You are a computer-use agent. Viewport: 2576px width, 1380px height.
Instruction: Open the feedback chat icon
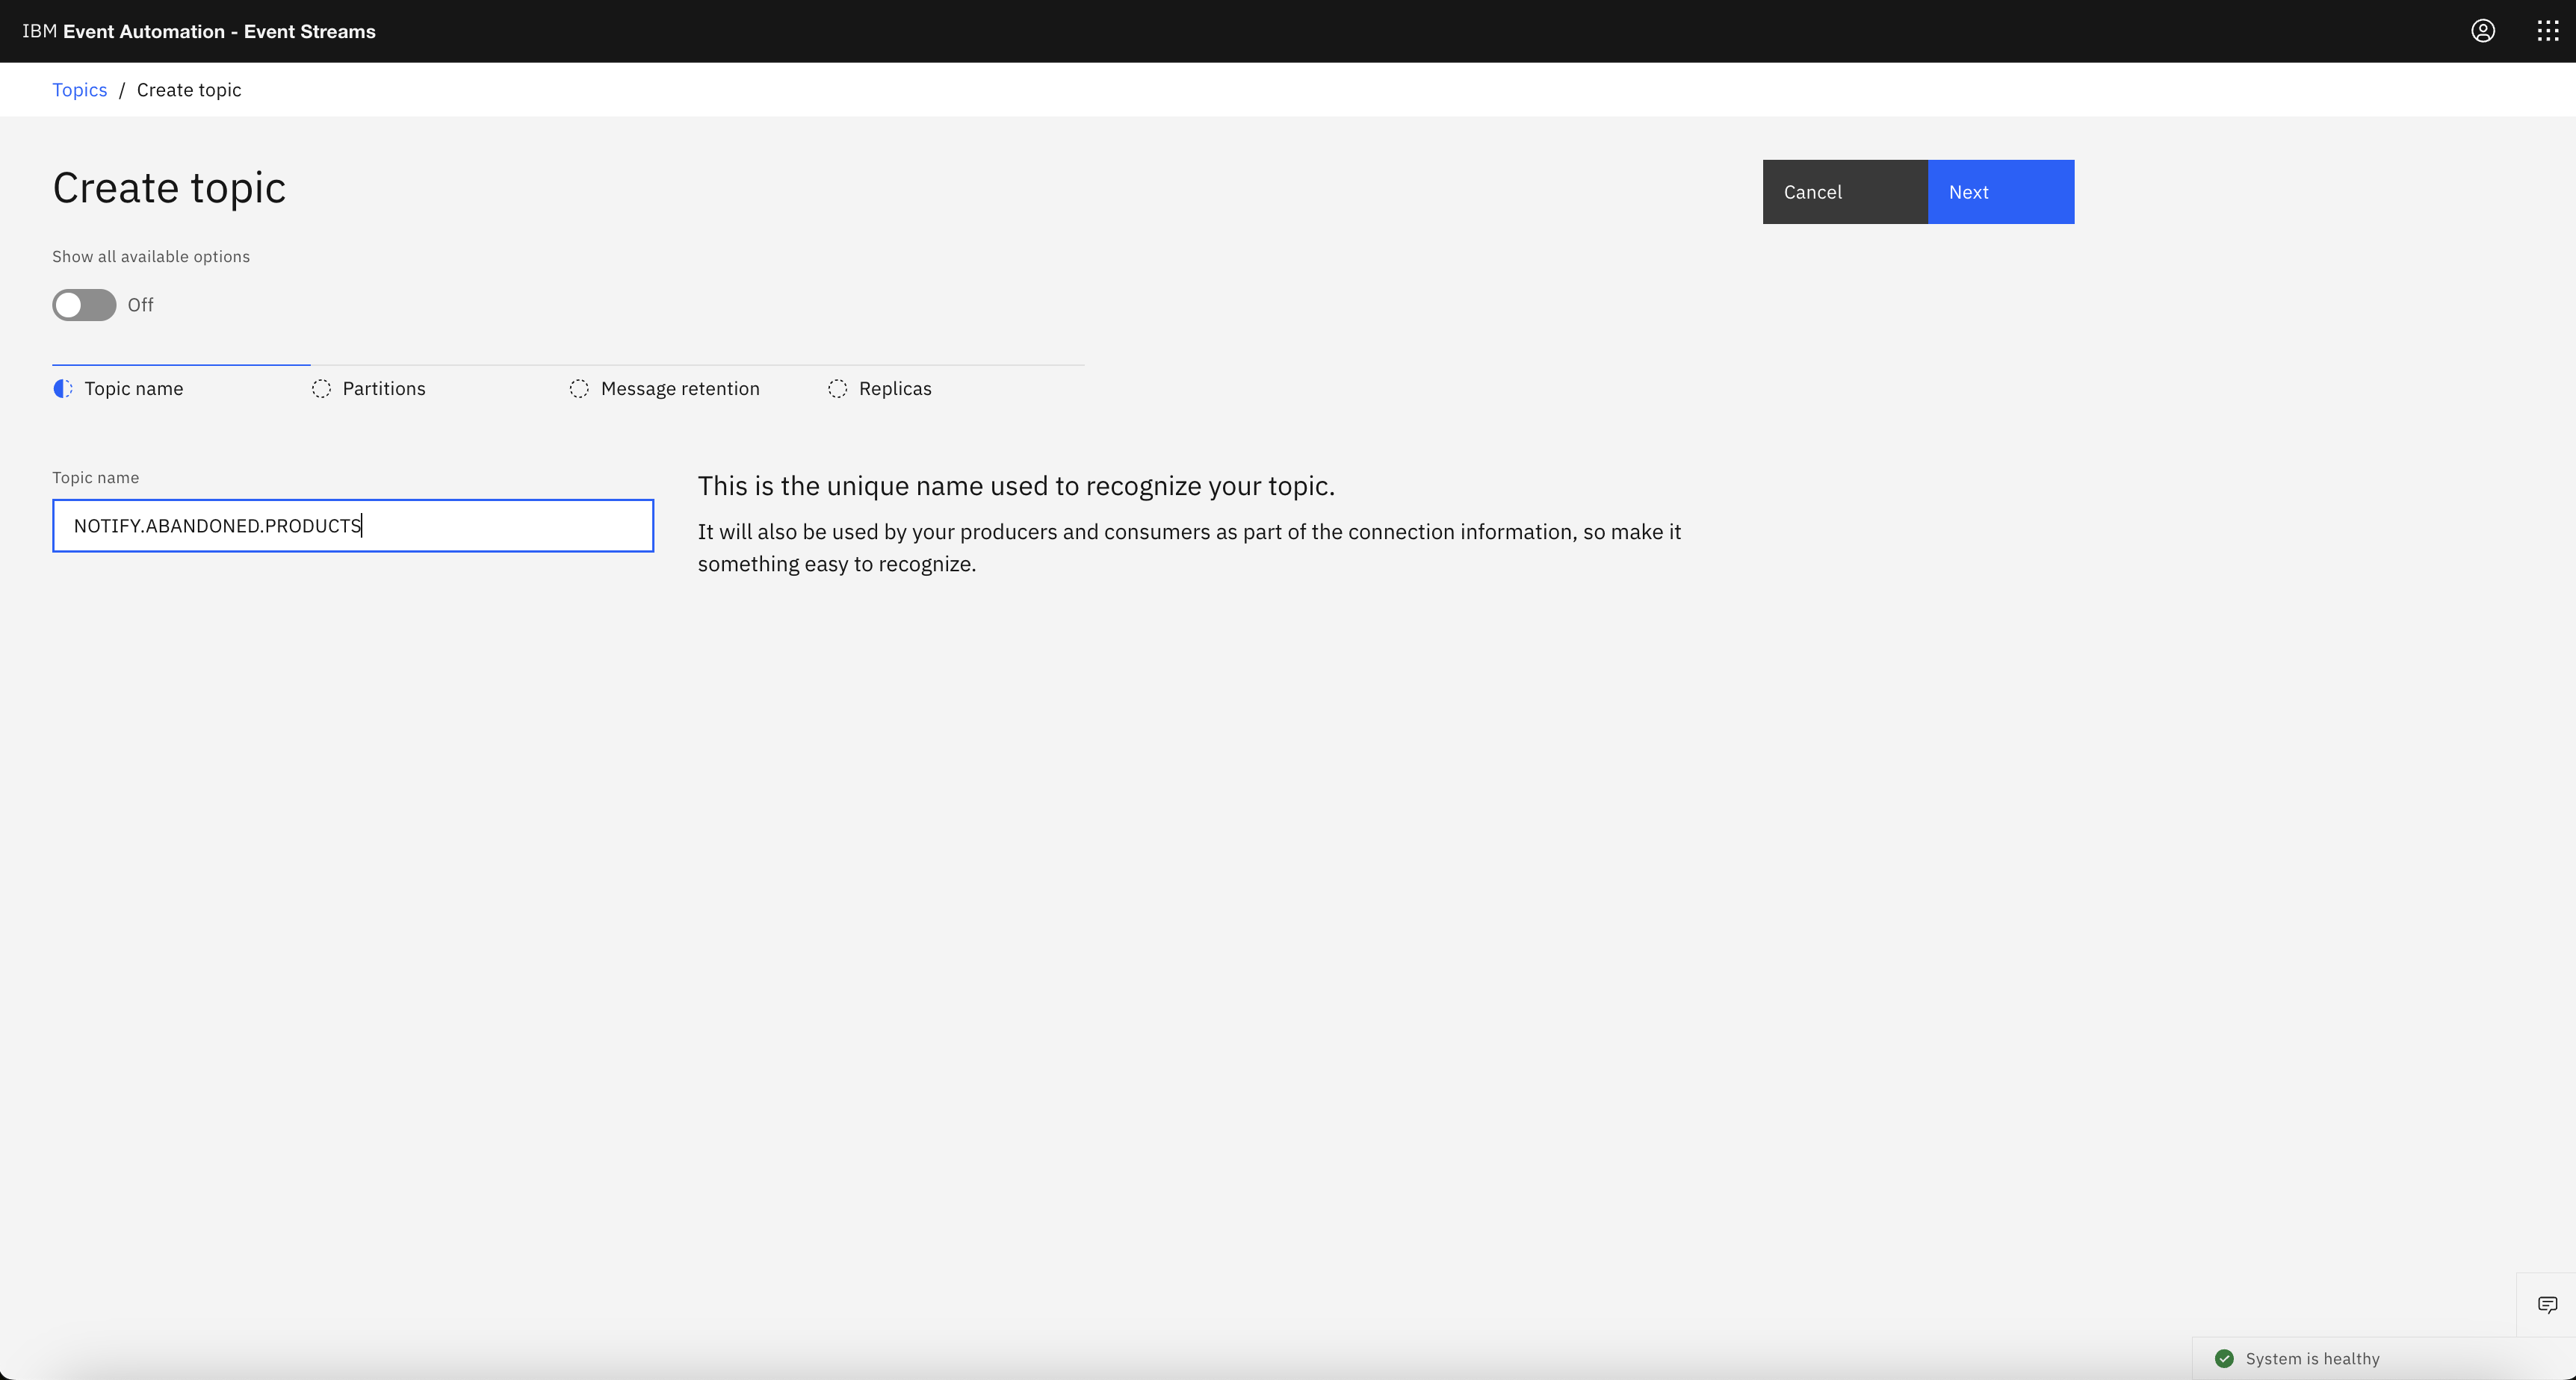(2547, 1304)
